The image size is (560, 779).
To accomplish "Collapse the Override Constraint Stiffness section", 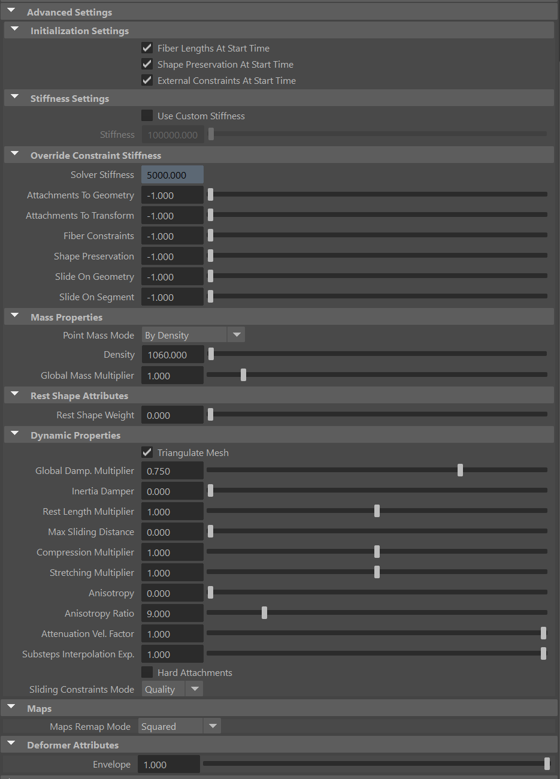I will point(14,153).
